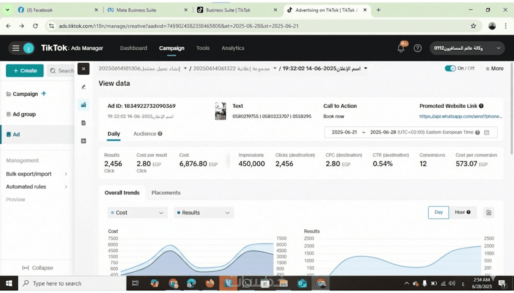
Task: Open the ad name breadcrumb dropdown arrow
Action: tap(366, 68)
